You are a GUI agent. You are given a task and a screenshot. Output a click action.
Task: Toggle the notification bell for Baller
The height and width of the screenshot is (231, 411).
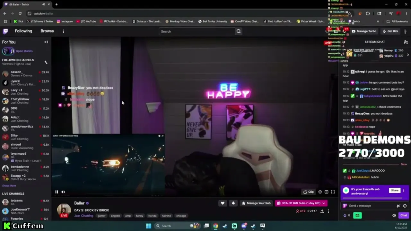(x=233, y=203)
